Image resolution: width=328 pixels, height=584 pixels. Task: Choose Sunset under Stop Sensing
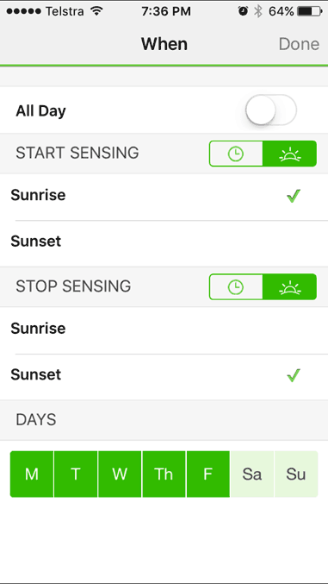tap(164, 375)
